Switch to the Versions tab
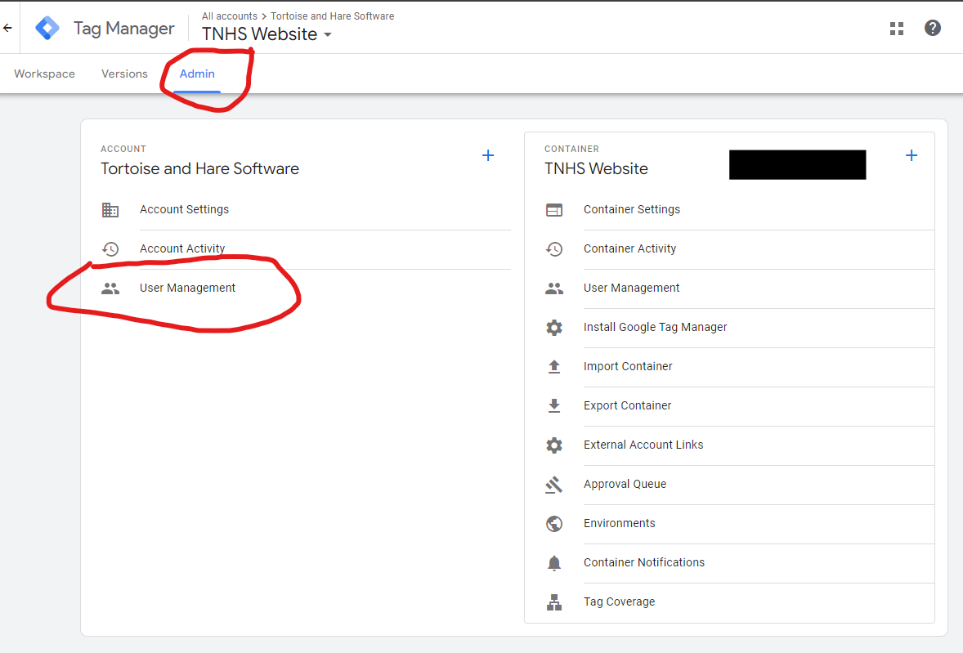The image size is (963, 653). (x=124, y=74)
